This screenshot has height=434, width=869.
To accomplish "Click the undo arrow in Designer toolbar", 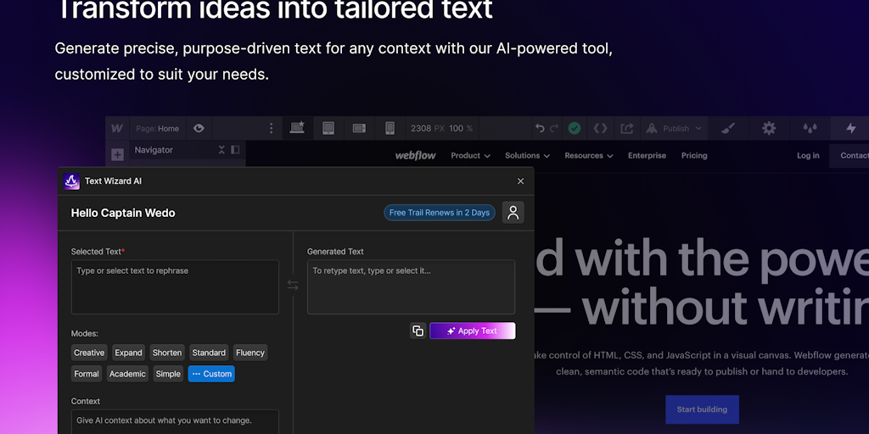I will pyautogui.click(x=540, y=129).
